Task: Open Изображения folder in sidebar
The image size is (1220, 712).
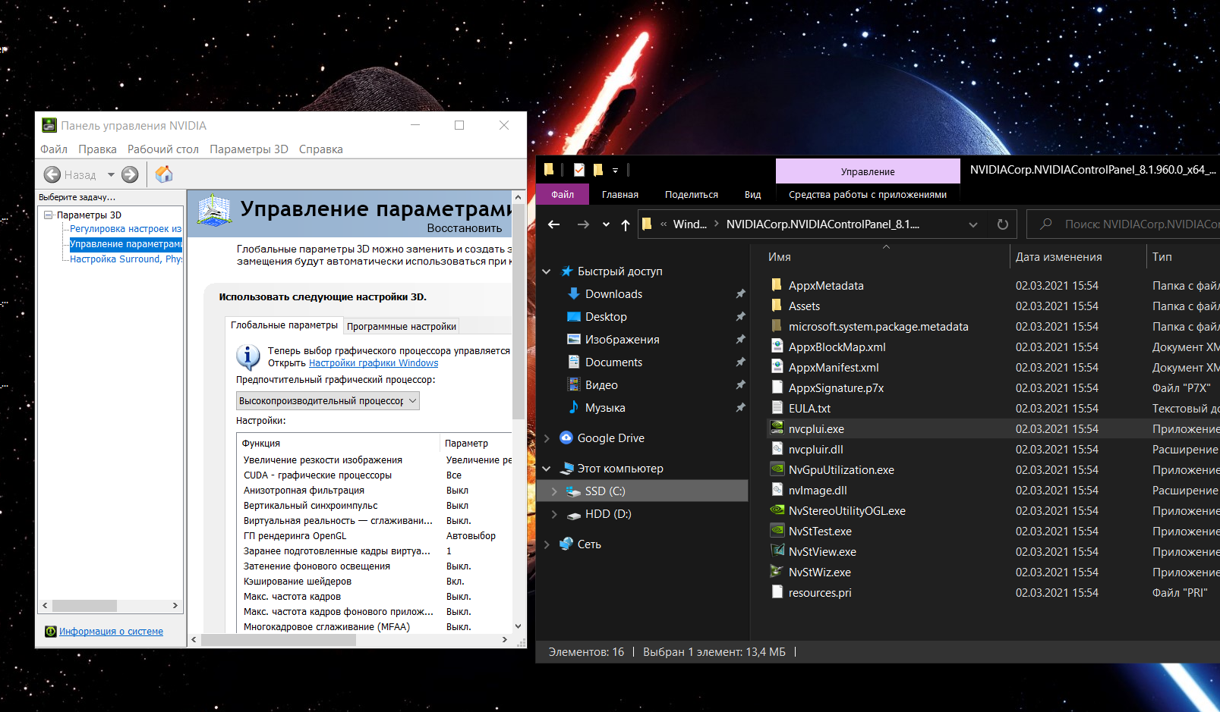Action: 622,340
